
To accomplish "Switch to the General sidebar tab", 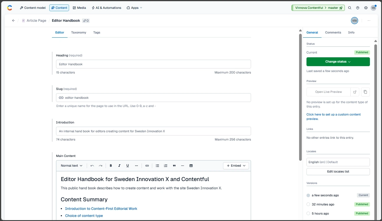I will pos(312,33).
